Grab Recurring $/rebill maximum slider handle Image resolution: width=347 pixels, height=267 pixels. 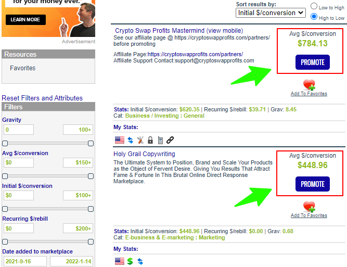click(91, 242)
